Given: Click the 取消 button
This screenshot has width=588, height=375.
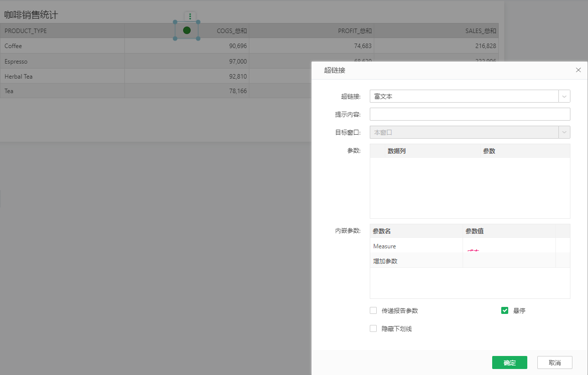Looking at the screenshot, I should [x=554, y=362].
